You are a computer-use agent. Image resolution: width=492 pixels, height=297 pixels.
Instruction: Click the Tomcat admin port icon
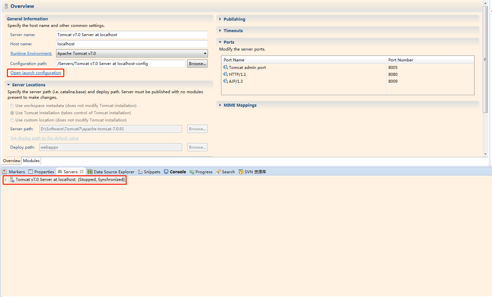click(226, 67)
